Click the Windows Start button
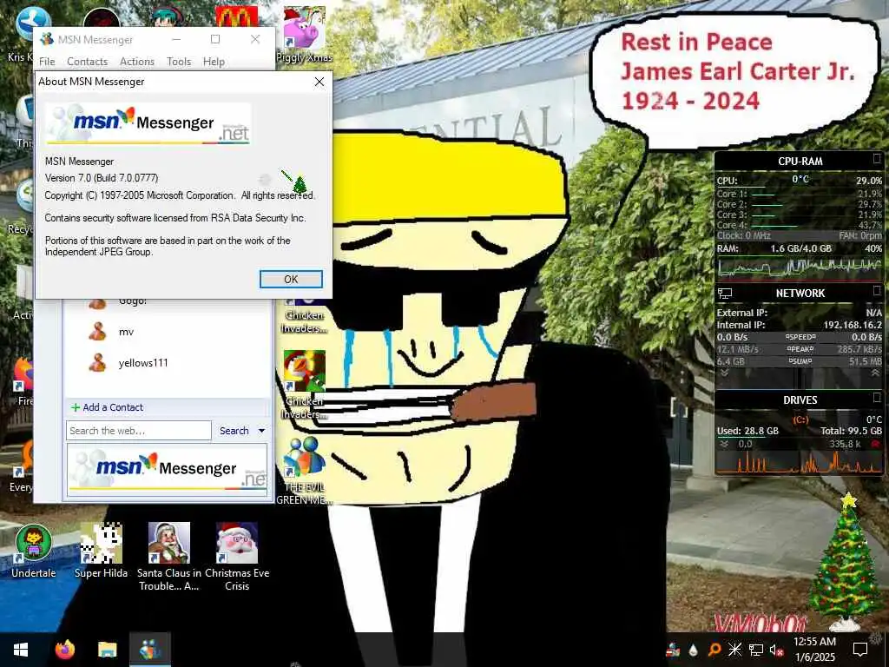This screenshot has width=889, height=667. coord(21,650)
